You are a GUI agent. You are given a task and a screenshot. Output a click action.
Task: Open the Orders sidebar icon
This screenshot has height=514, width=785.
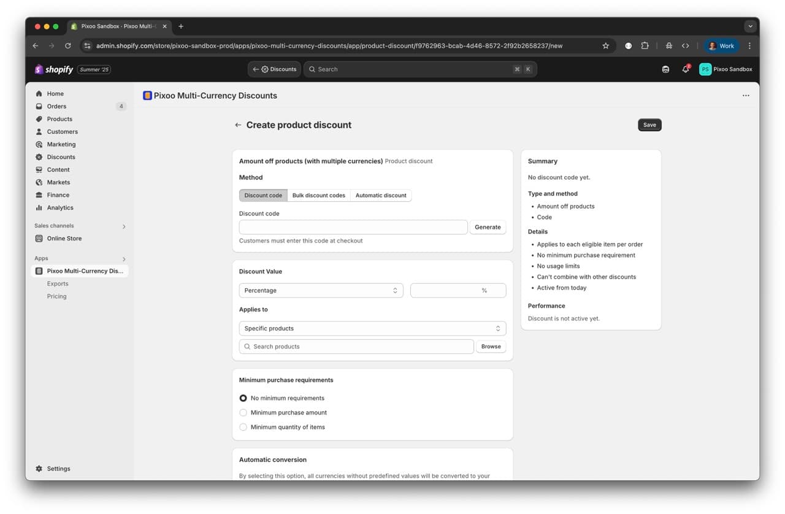pos(39,106)
